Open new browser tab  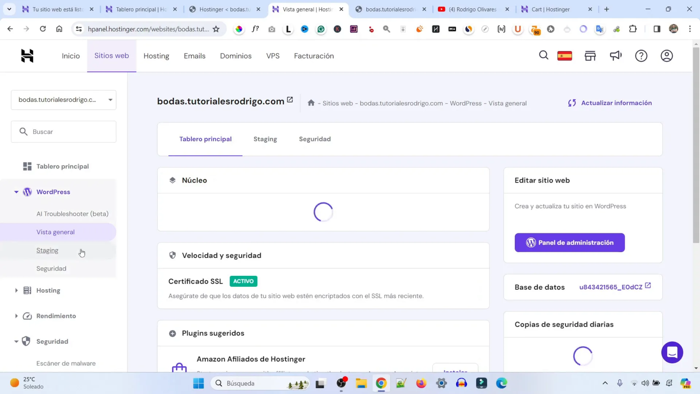tap(606, 9)
